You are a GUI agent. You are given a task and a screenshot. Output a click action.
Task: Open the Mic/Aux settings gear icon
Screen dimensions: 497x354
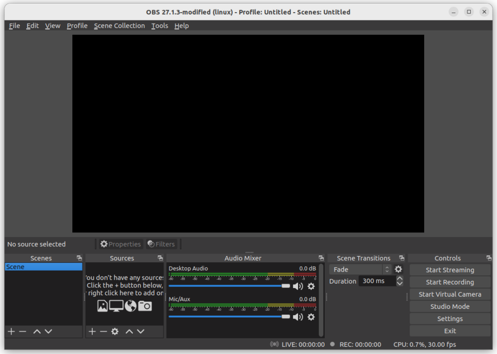(x=311, y=317)
